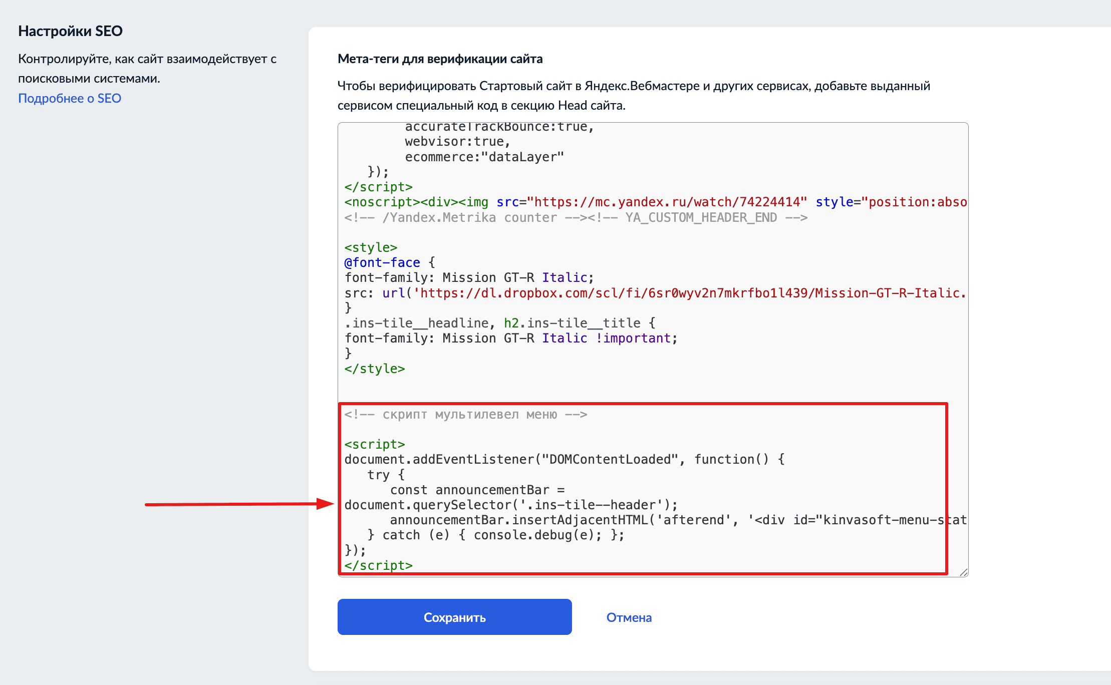
Task: Click the font-family !important line
Action: click(511, 338)
